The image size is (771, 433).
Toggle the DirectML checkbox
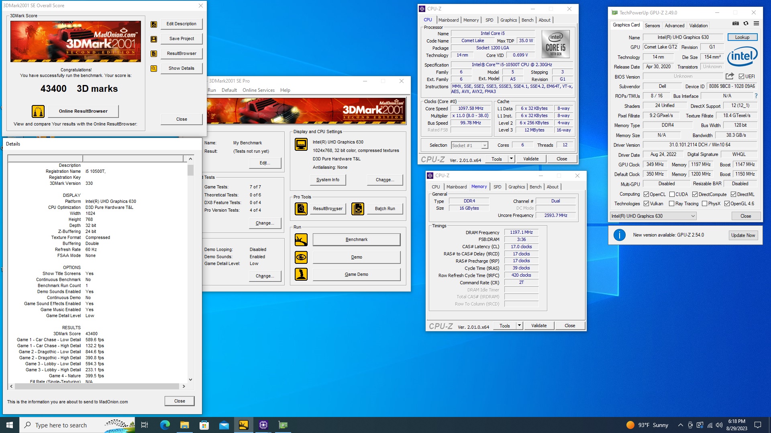coord(733,194)
